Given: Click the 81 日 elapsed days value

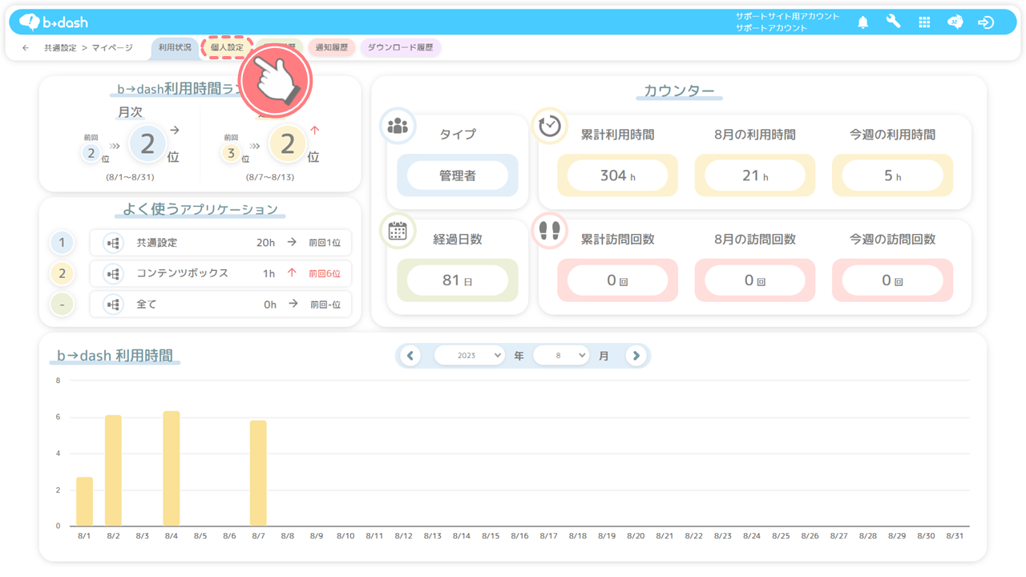Looking at the screenshot, I should tap(458, 280).
